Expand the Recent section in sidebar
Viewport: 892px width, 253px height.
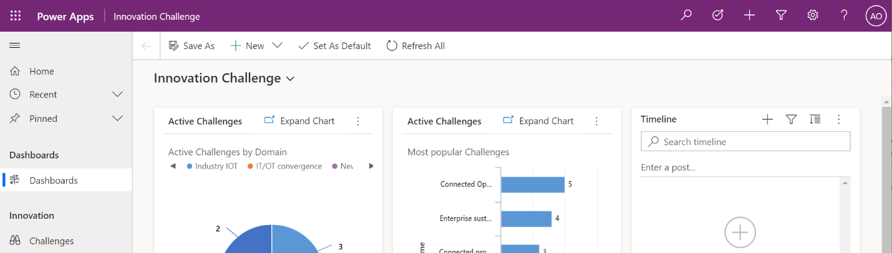click(117, 94)
